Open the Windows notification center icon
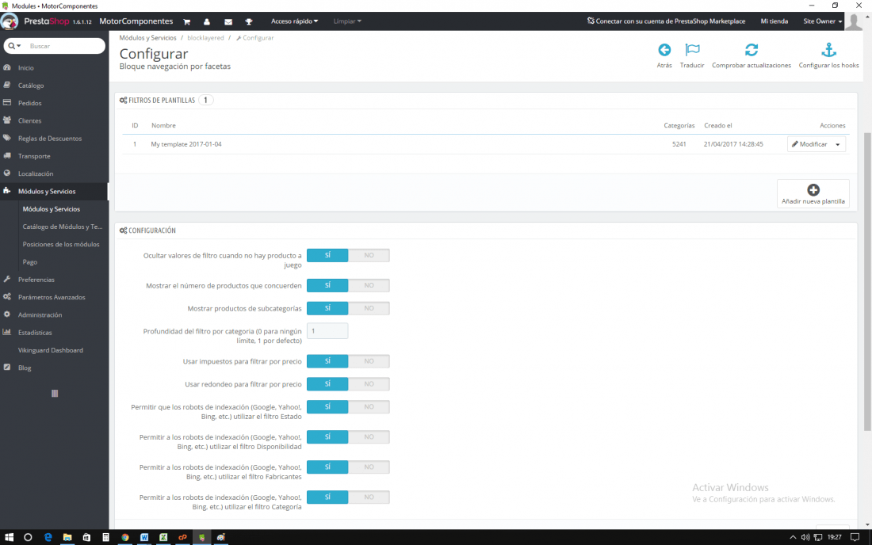The width and height of the screenshot is (872, 545). click(855, 537)
